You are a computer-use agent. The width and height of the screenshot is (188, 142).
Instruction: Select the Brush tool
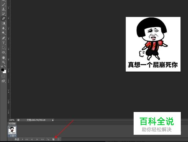click(x=3, y=5)
